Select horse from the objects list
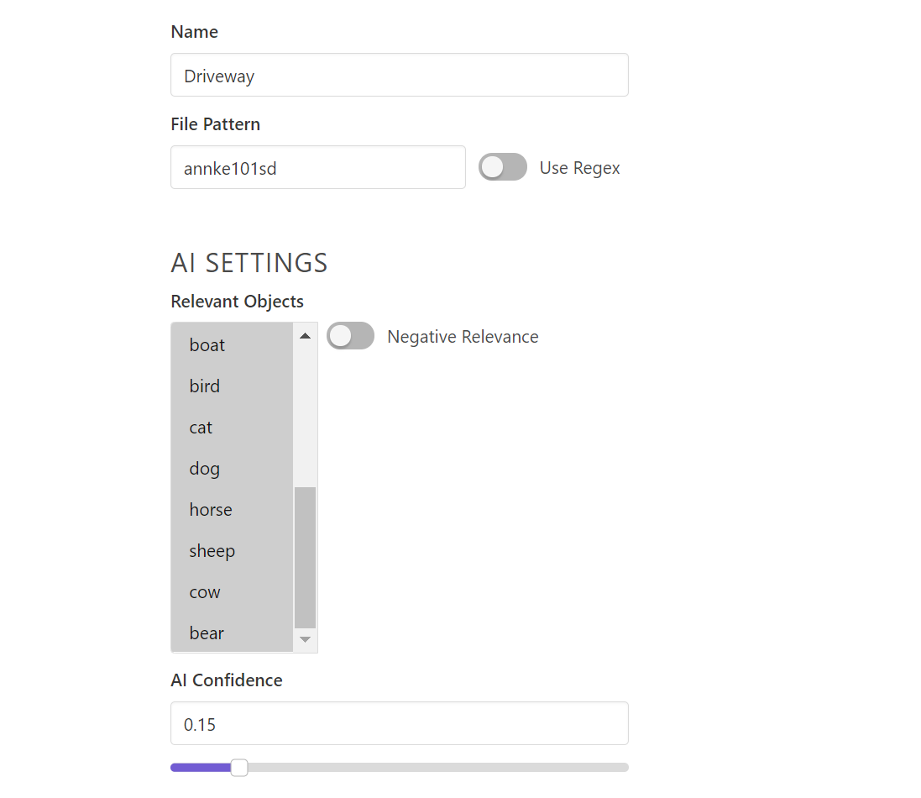Viewport: 921px width, 798px height. [232, 510]
